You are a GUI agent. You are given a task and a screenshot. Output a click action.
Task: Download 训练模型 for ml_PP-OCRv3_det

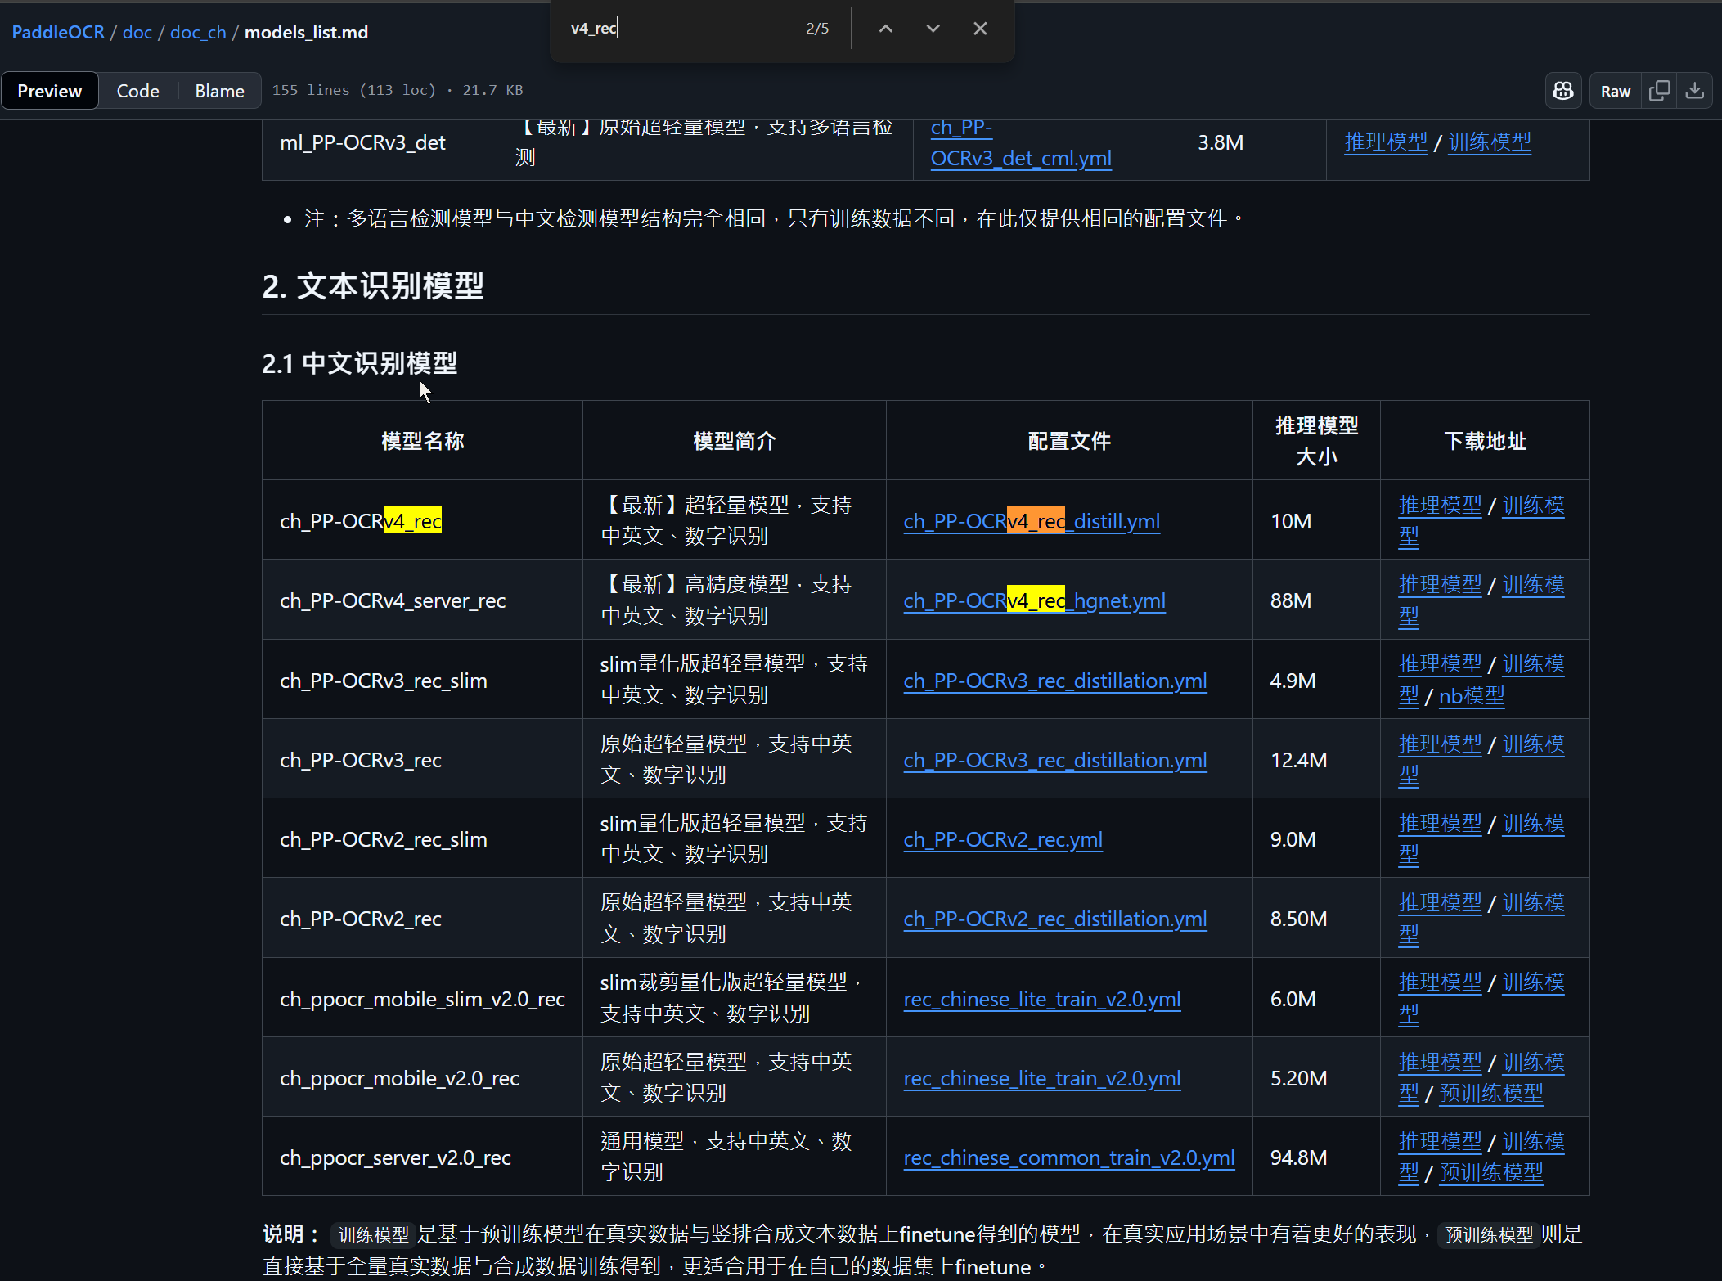(1490, 142)
